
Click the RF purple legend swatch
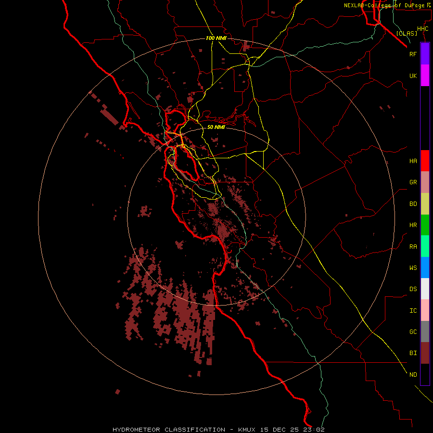425,54
